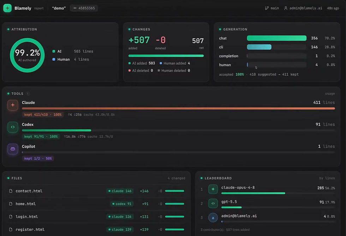
Task: Click the Tools info icon
Action: tap(28, 94)
